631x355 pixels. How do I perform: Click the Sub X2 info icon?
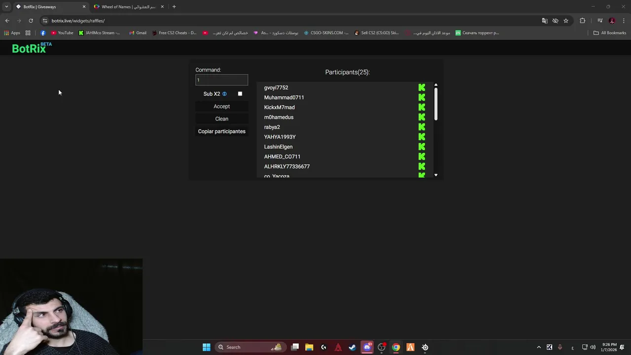click(224, 94)
